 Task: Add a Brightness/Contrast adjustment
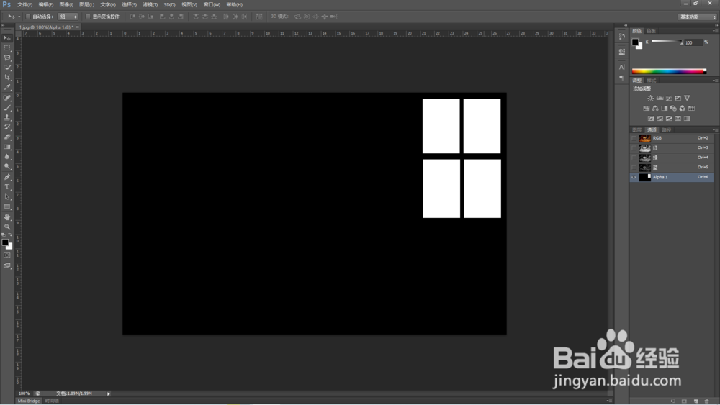(x=650, y=98)
